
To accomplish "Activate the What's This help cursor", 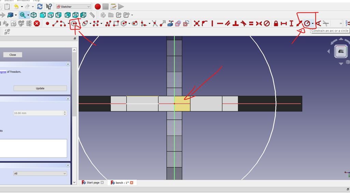I will tap(49, 7).
